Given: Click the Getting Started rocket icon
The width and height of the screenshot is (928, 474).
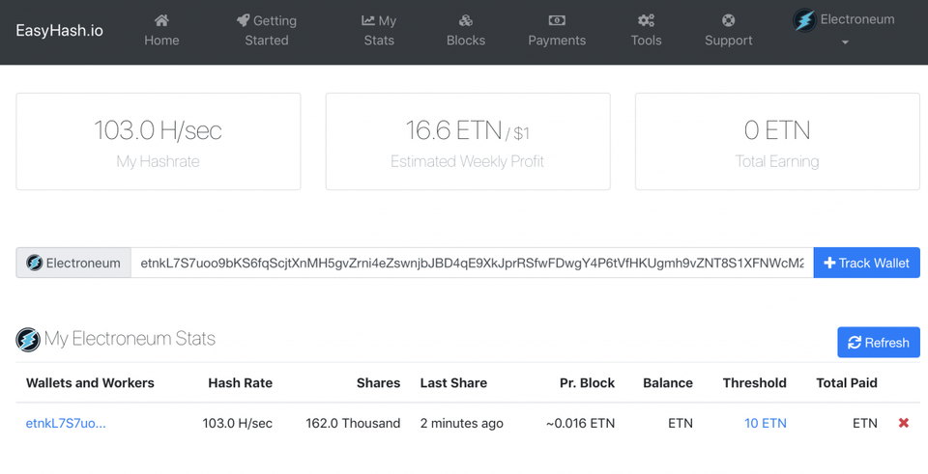Looking at the screenshot, I should 243,20.
